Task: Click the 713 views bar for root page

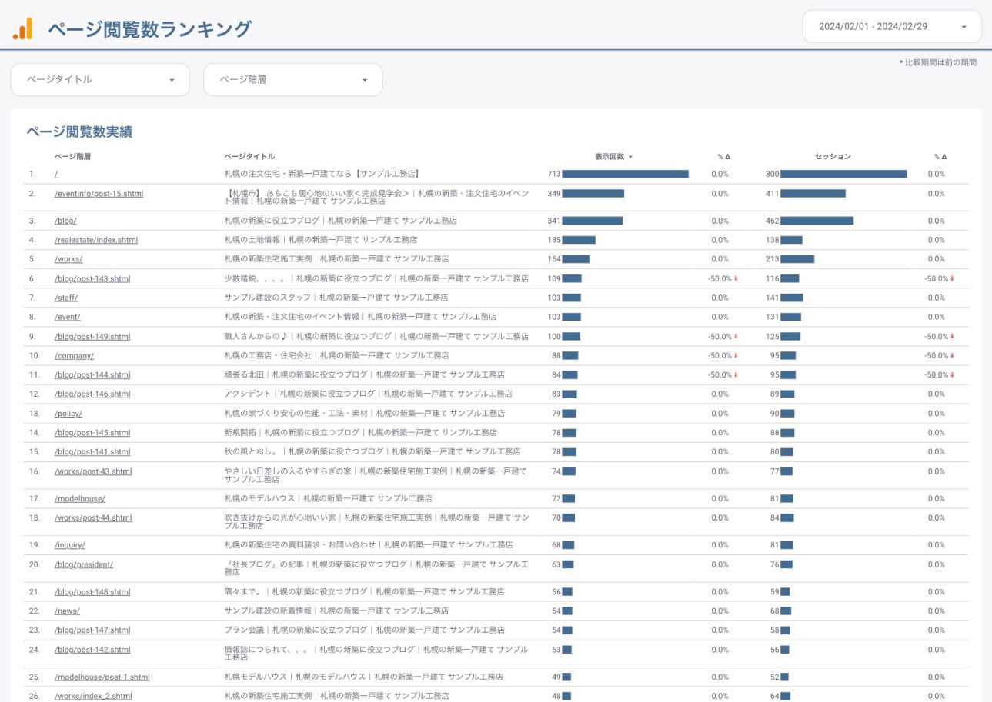Action: coord(625,174)
